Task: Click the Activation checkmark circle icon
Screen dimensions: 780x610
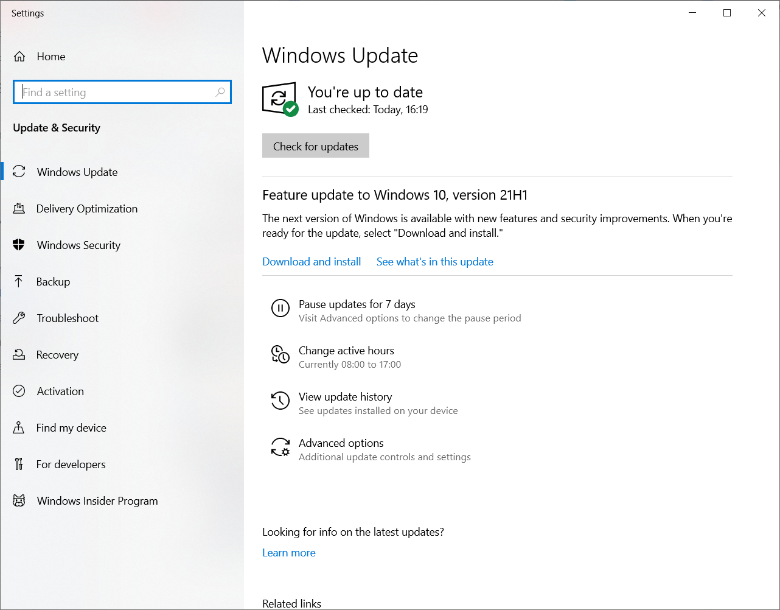Action: 19,391
